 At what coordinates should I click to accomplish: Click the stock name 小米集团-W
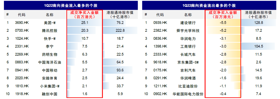click(x=50, y=86)
